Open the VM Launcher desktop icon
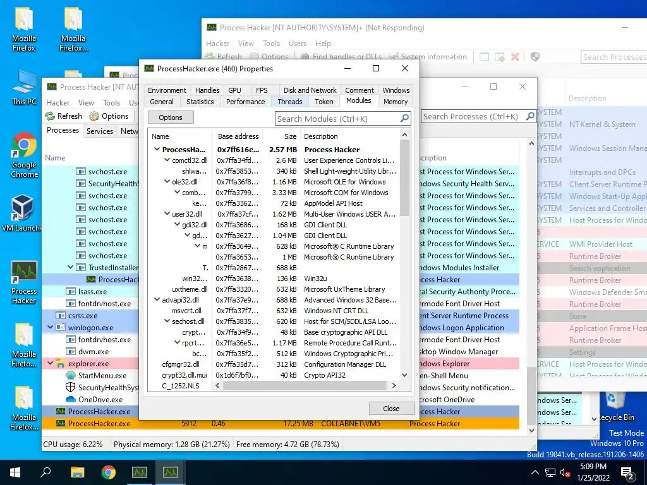647x485 pixels. coord(21,213)
